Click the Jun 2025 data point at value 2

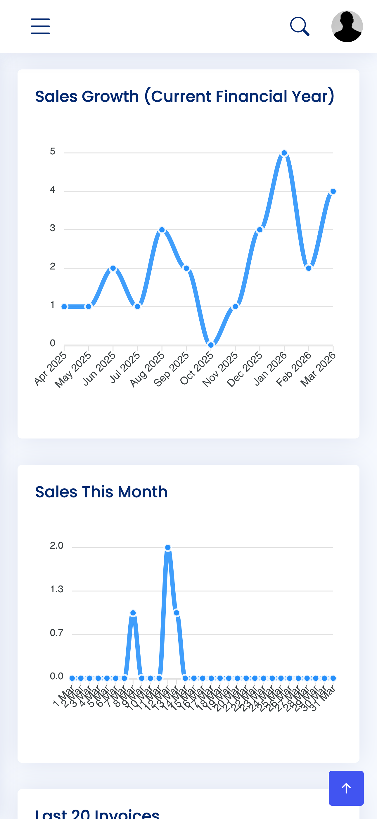[113, 268]
